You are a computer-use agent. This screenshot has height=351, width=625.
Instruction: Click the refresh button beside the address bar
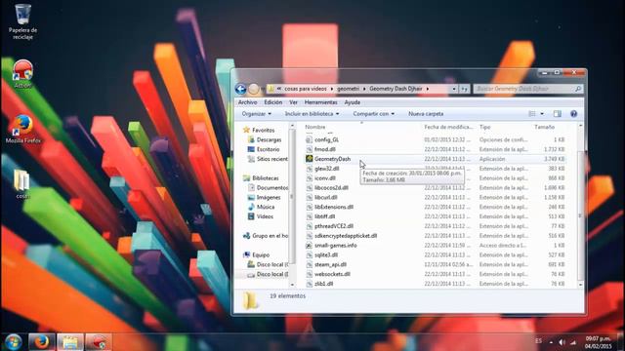(465, 89)
